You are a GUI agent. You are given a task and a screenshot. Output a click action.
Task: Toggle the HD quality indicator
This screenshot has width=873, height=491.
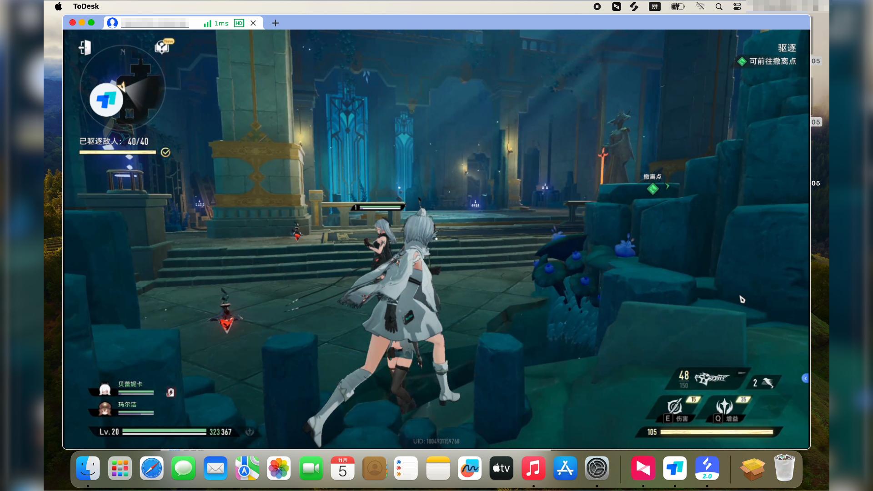239,23
